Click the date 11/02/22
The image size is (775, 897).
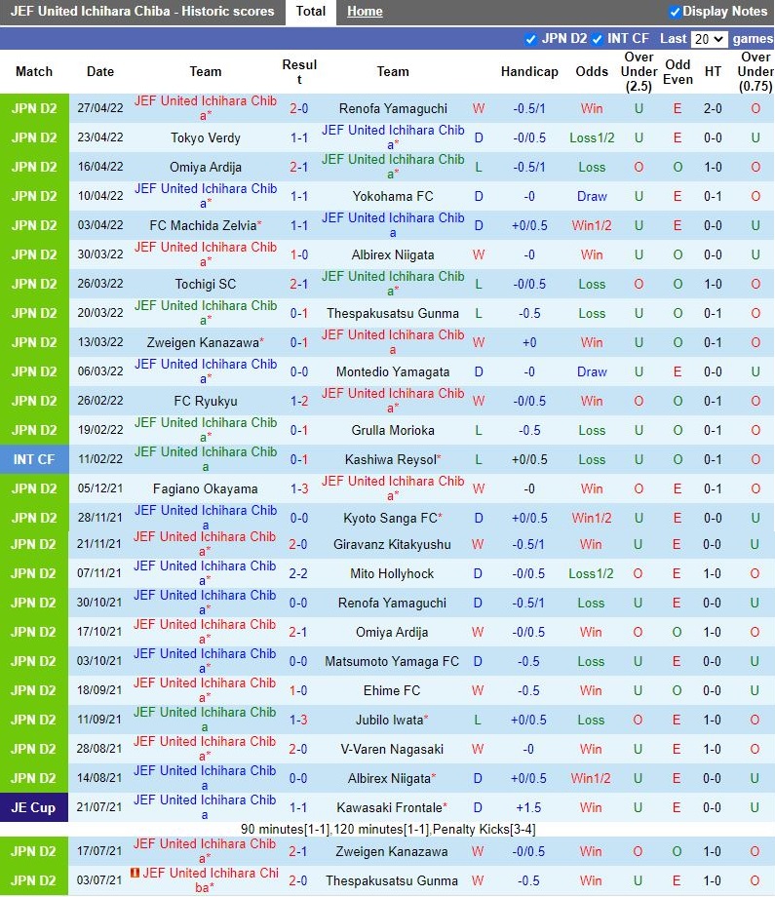click(100, 459)
